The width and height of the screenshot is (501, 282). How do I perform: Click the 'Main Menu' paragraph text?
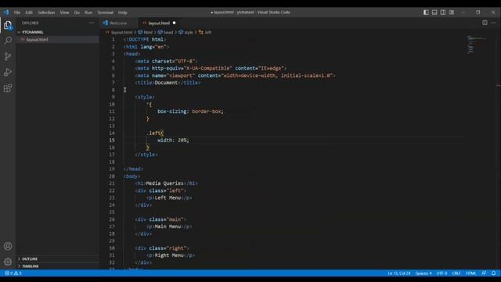168,226
